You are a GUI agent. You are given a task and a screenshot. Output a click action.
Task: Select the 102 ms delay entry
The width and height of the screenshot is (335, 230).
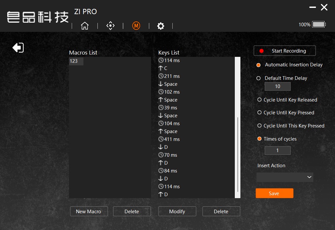tap(169, 92)
